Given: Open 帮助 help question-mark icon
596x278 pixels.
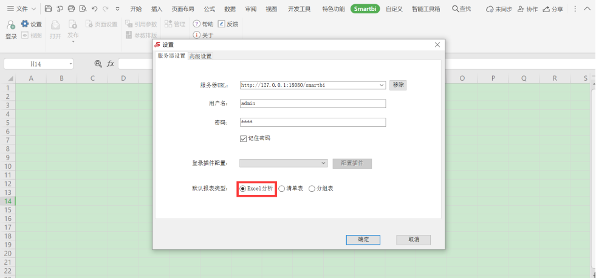Looking at the screenshot, I should coord(196,24).
